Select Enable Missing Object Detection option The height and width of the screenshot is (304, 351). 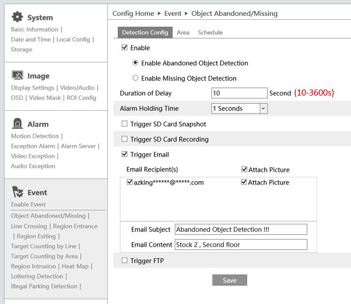135,78
